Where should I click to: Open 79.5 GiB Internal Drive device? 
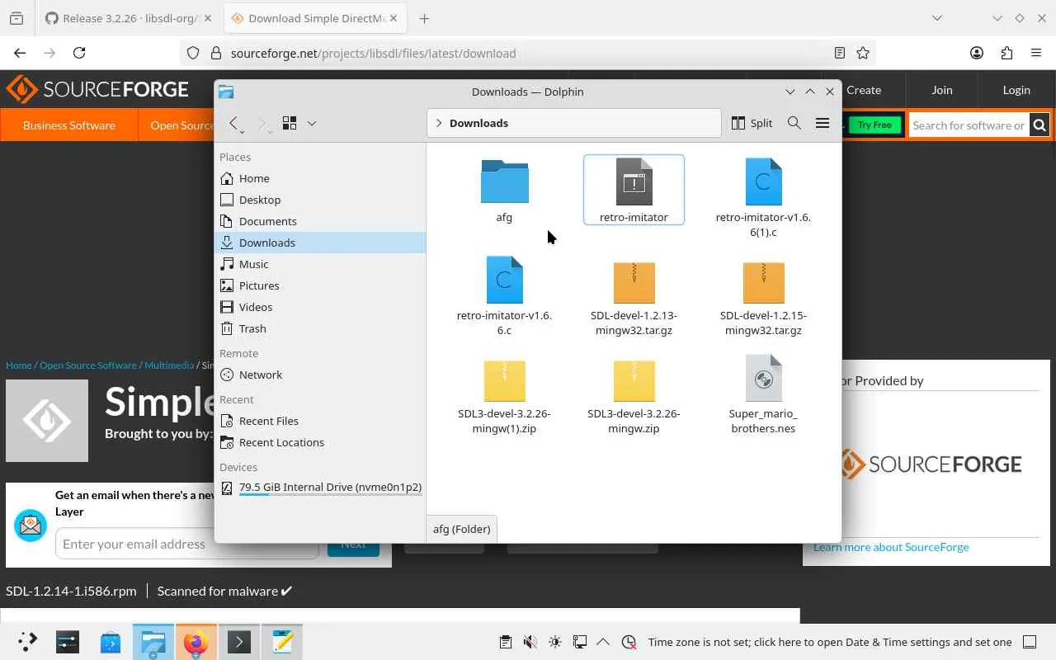click(321, 488)
